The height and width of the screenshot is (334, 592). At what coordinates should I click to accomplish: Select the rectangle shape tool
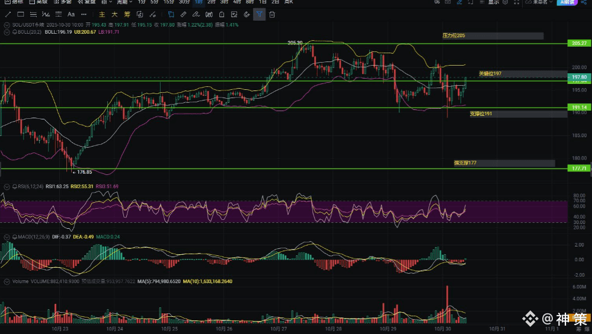[x=21, y=14]
